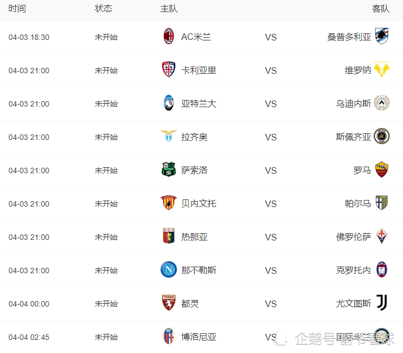The image size is (403, 353).
Task: Click the 主队 column header
Action: [x=169, y=9]
